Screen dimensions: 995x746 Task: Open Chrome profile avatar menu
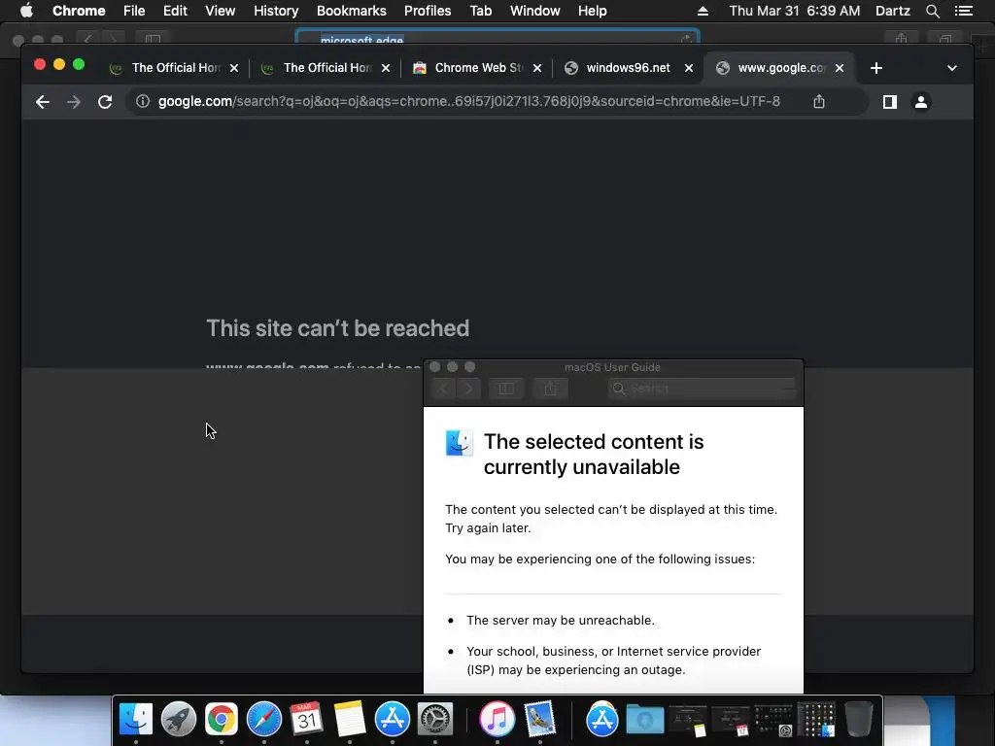pyautogui.click(x=921, y=101)
